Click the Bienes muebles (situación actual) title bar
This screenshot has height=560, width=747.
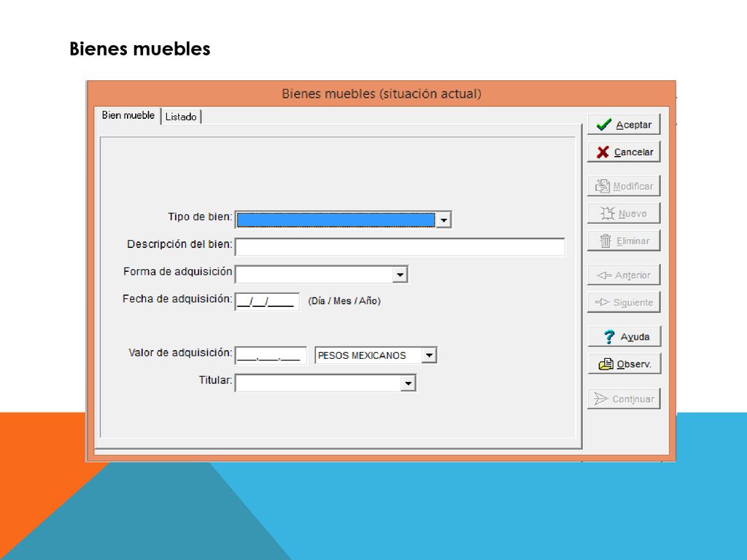(381, 93)
